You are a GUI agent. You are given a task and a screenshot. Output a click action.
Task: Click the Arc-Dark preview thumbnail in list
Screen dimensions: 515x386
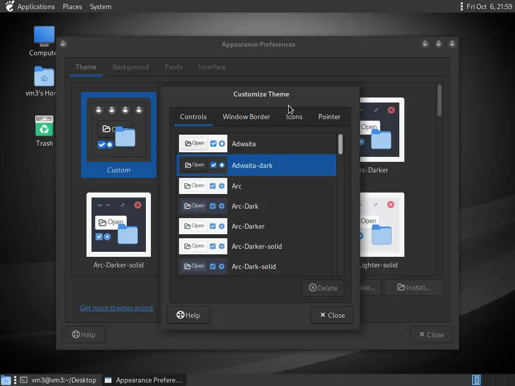click(203, 206)
